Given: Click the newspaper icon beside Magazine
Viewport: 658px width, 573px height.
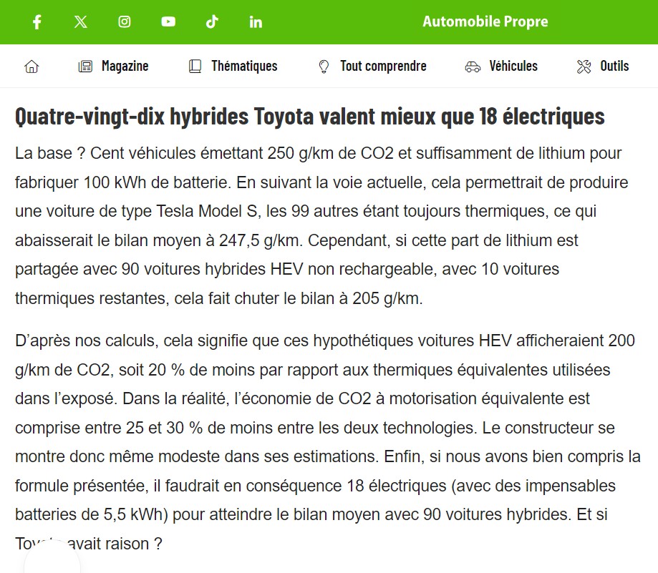Looking at the screenshot, I should 85,67.
